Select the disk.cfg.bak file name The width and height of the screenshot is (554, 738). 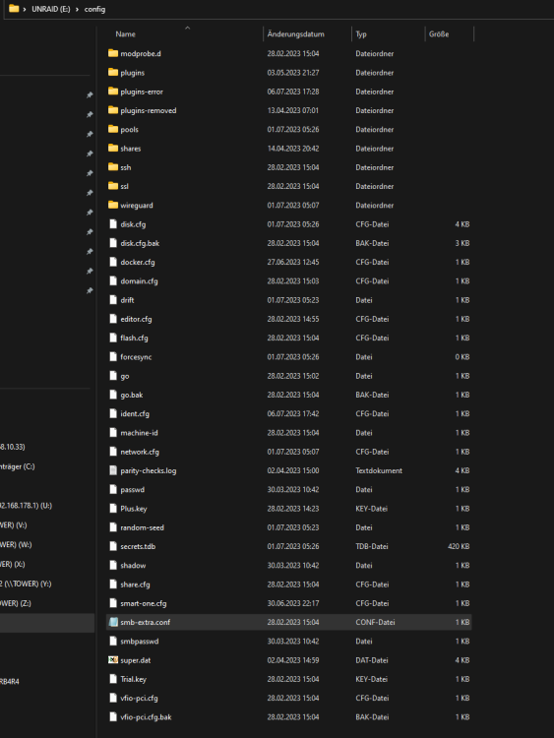tap(140, 243)
